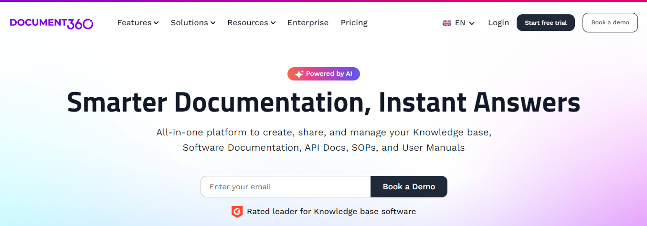The image size is (647, 226).
Task: Go to the Login page
Action: tap(499, 22)
